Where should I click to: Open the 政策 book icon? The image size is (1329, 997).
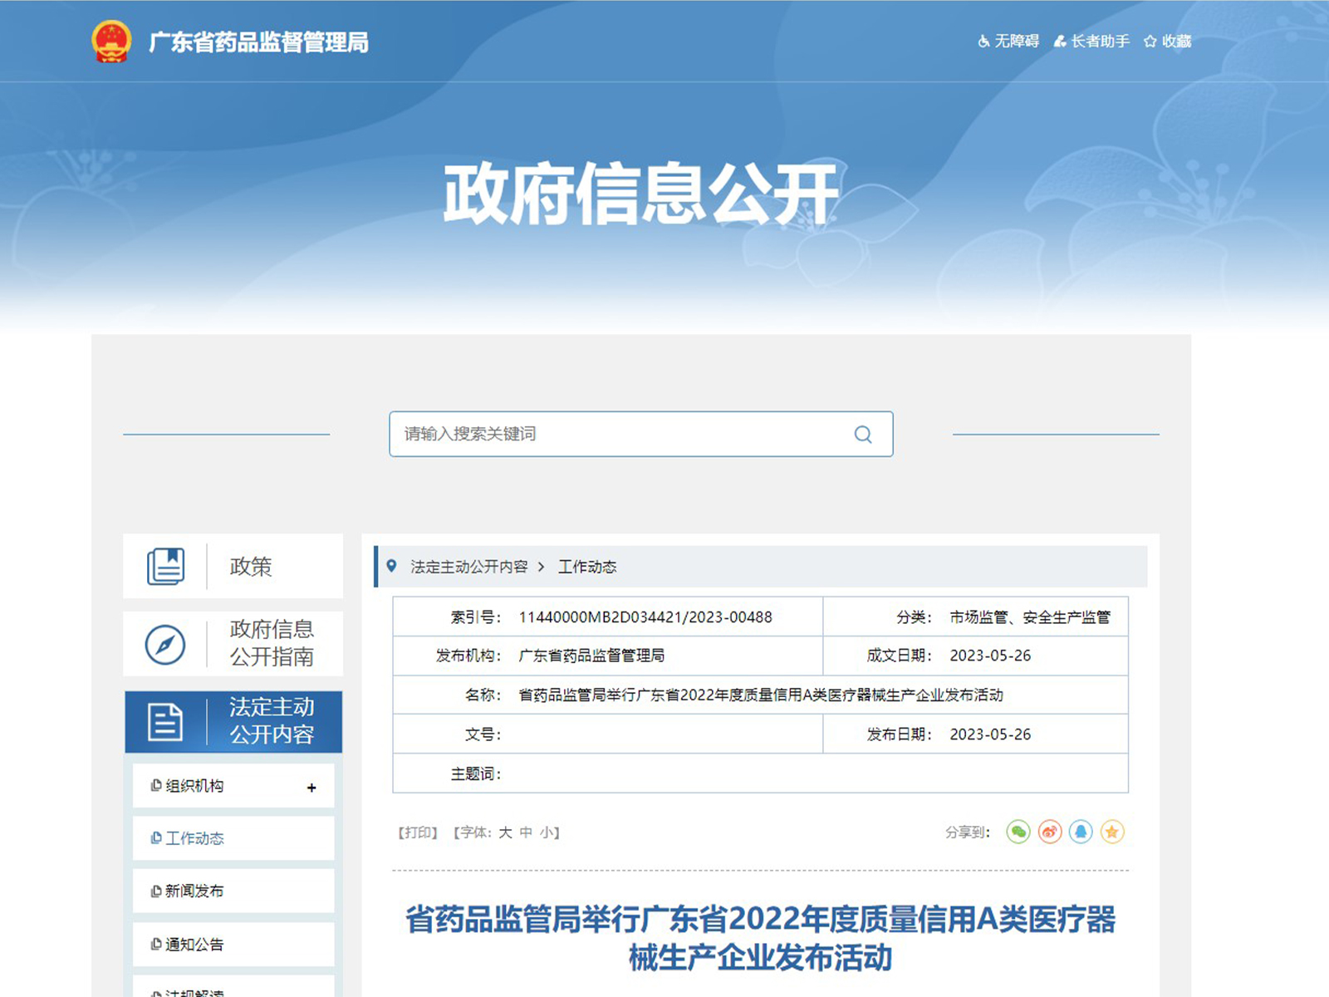165,567
